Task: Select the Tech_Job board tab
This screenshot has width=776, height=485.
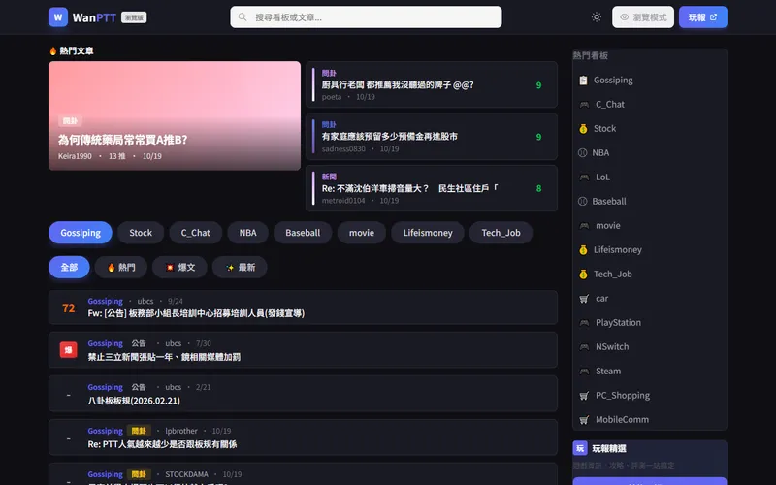Action: (501, 233)
